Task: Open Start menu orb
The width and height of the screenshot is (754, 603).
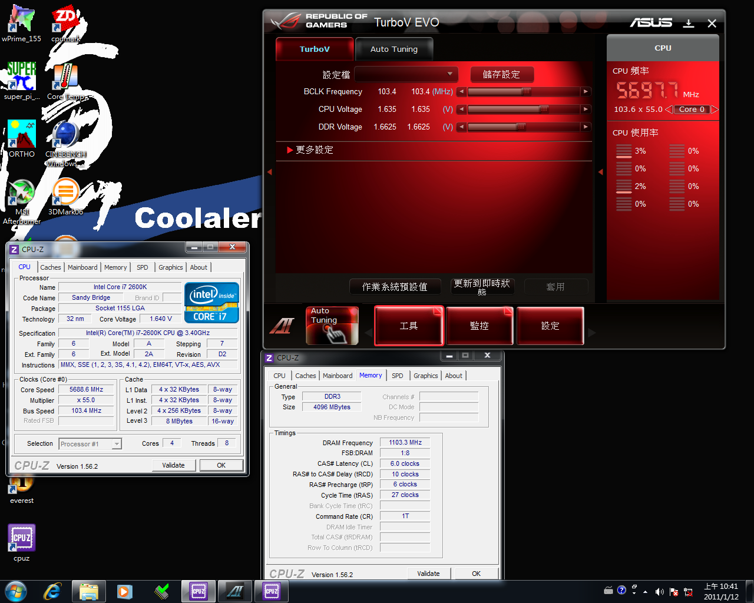Action: pos(16,591)
